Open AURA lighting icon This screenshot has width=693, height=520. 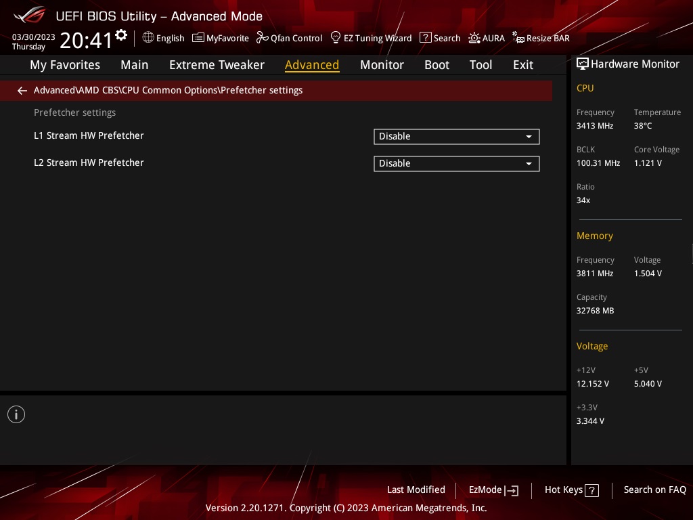(x=474, y=38)
